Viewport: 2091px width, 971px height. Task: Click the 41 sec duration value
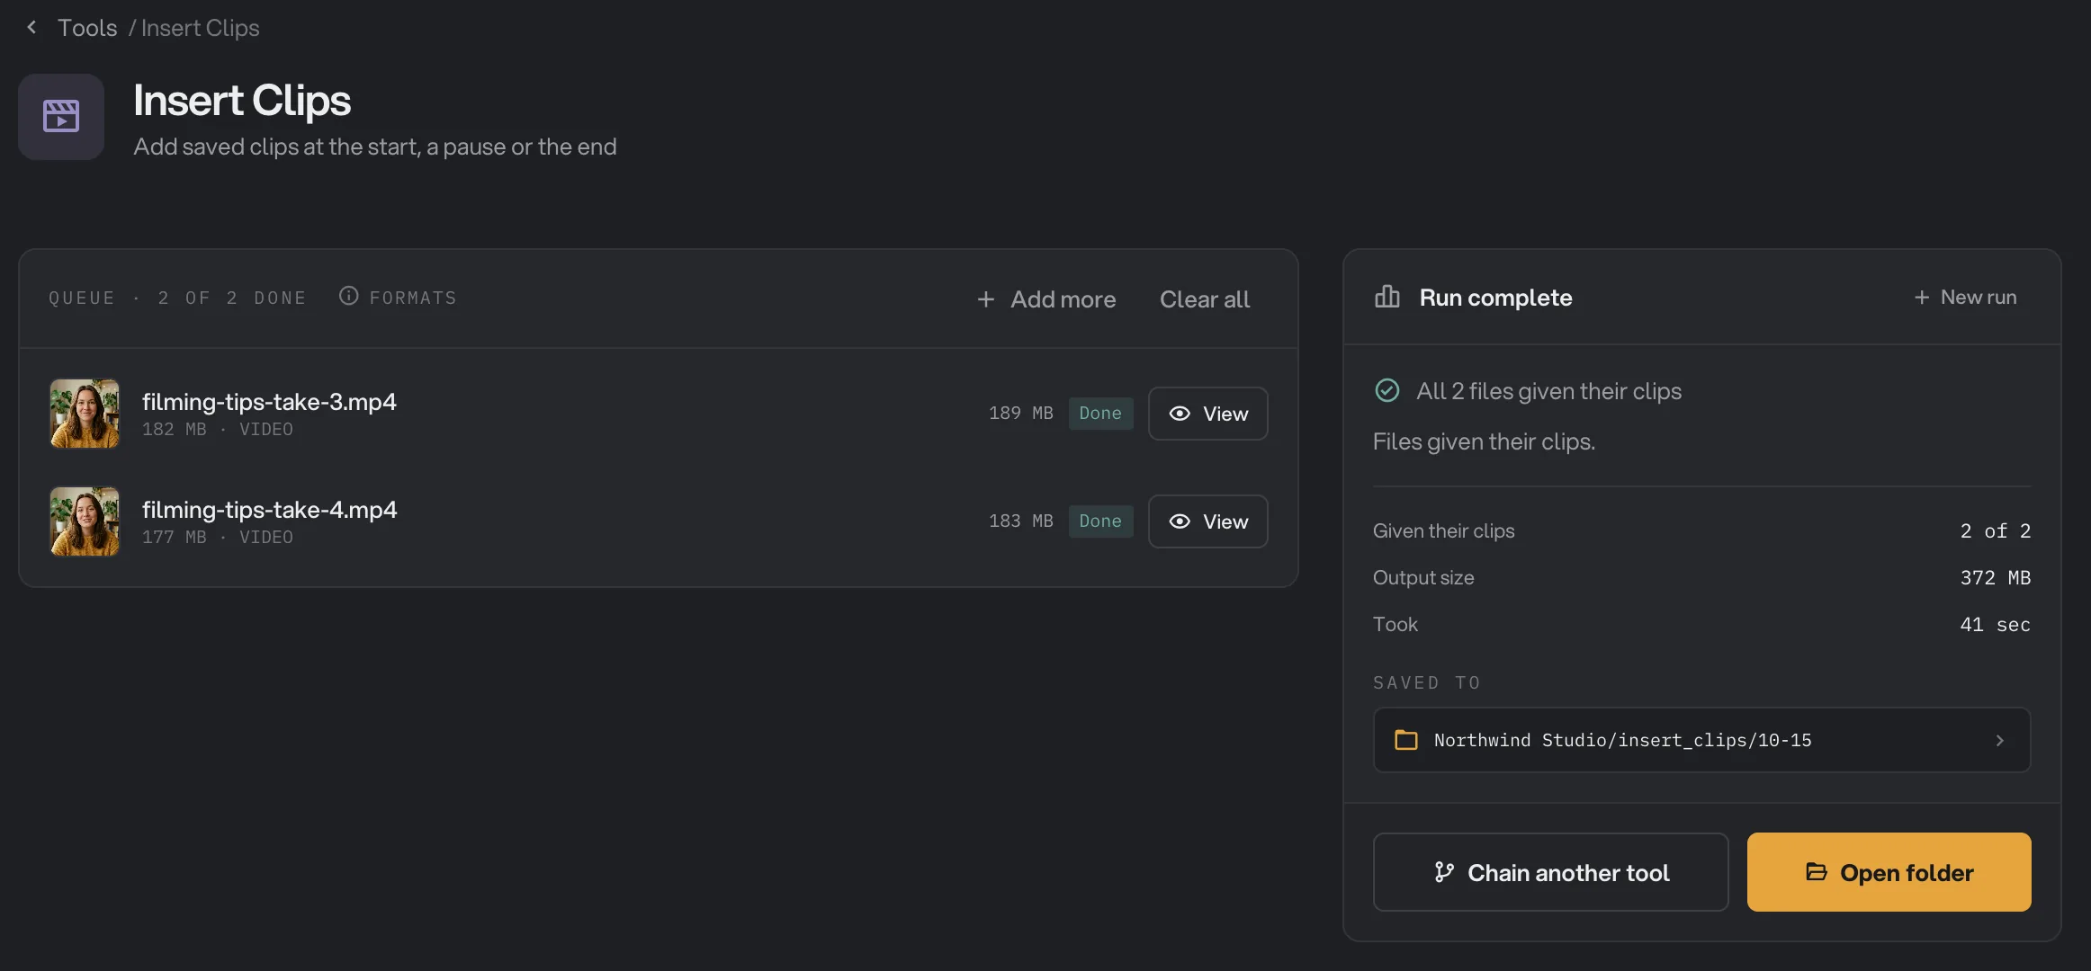[x=1996, y=625]
